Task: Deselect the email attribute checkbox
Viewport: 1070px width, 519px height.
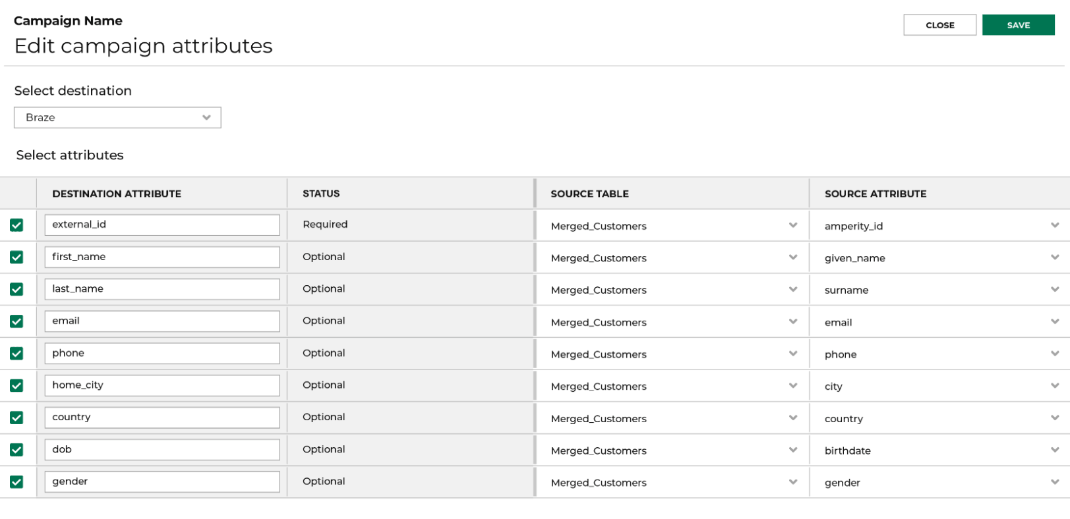Action: click(16, 321)
